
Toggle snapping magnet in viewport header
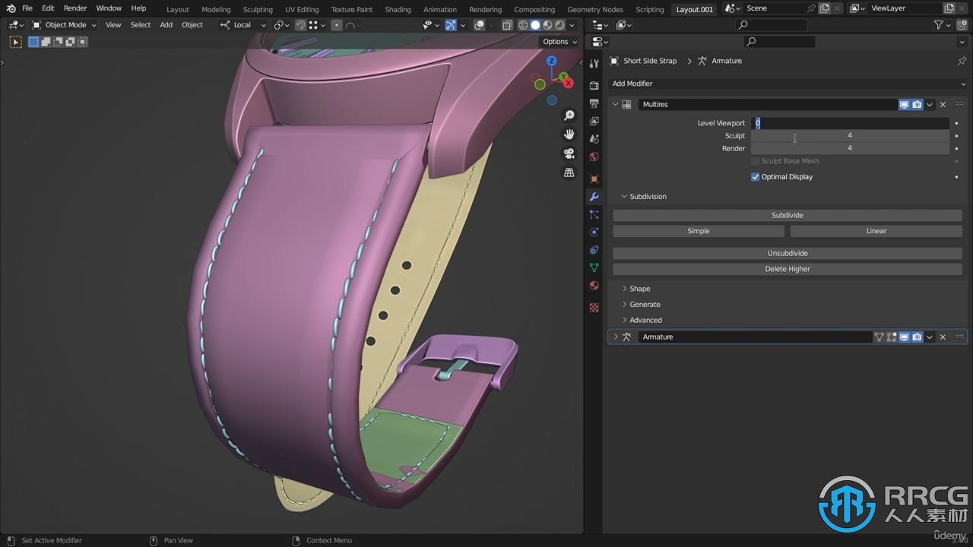301,25
